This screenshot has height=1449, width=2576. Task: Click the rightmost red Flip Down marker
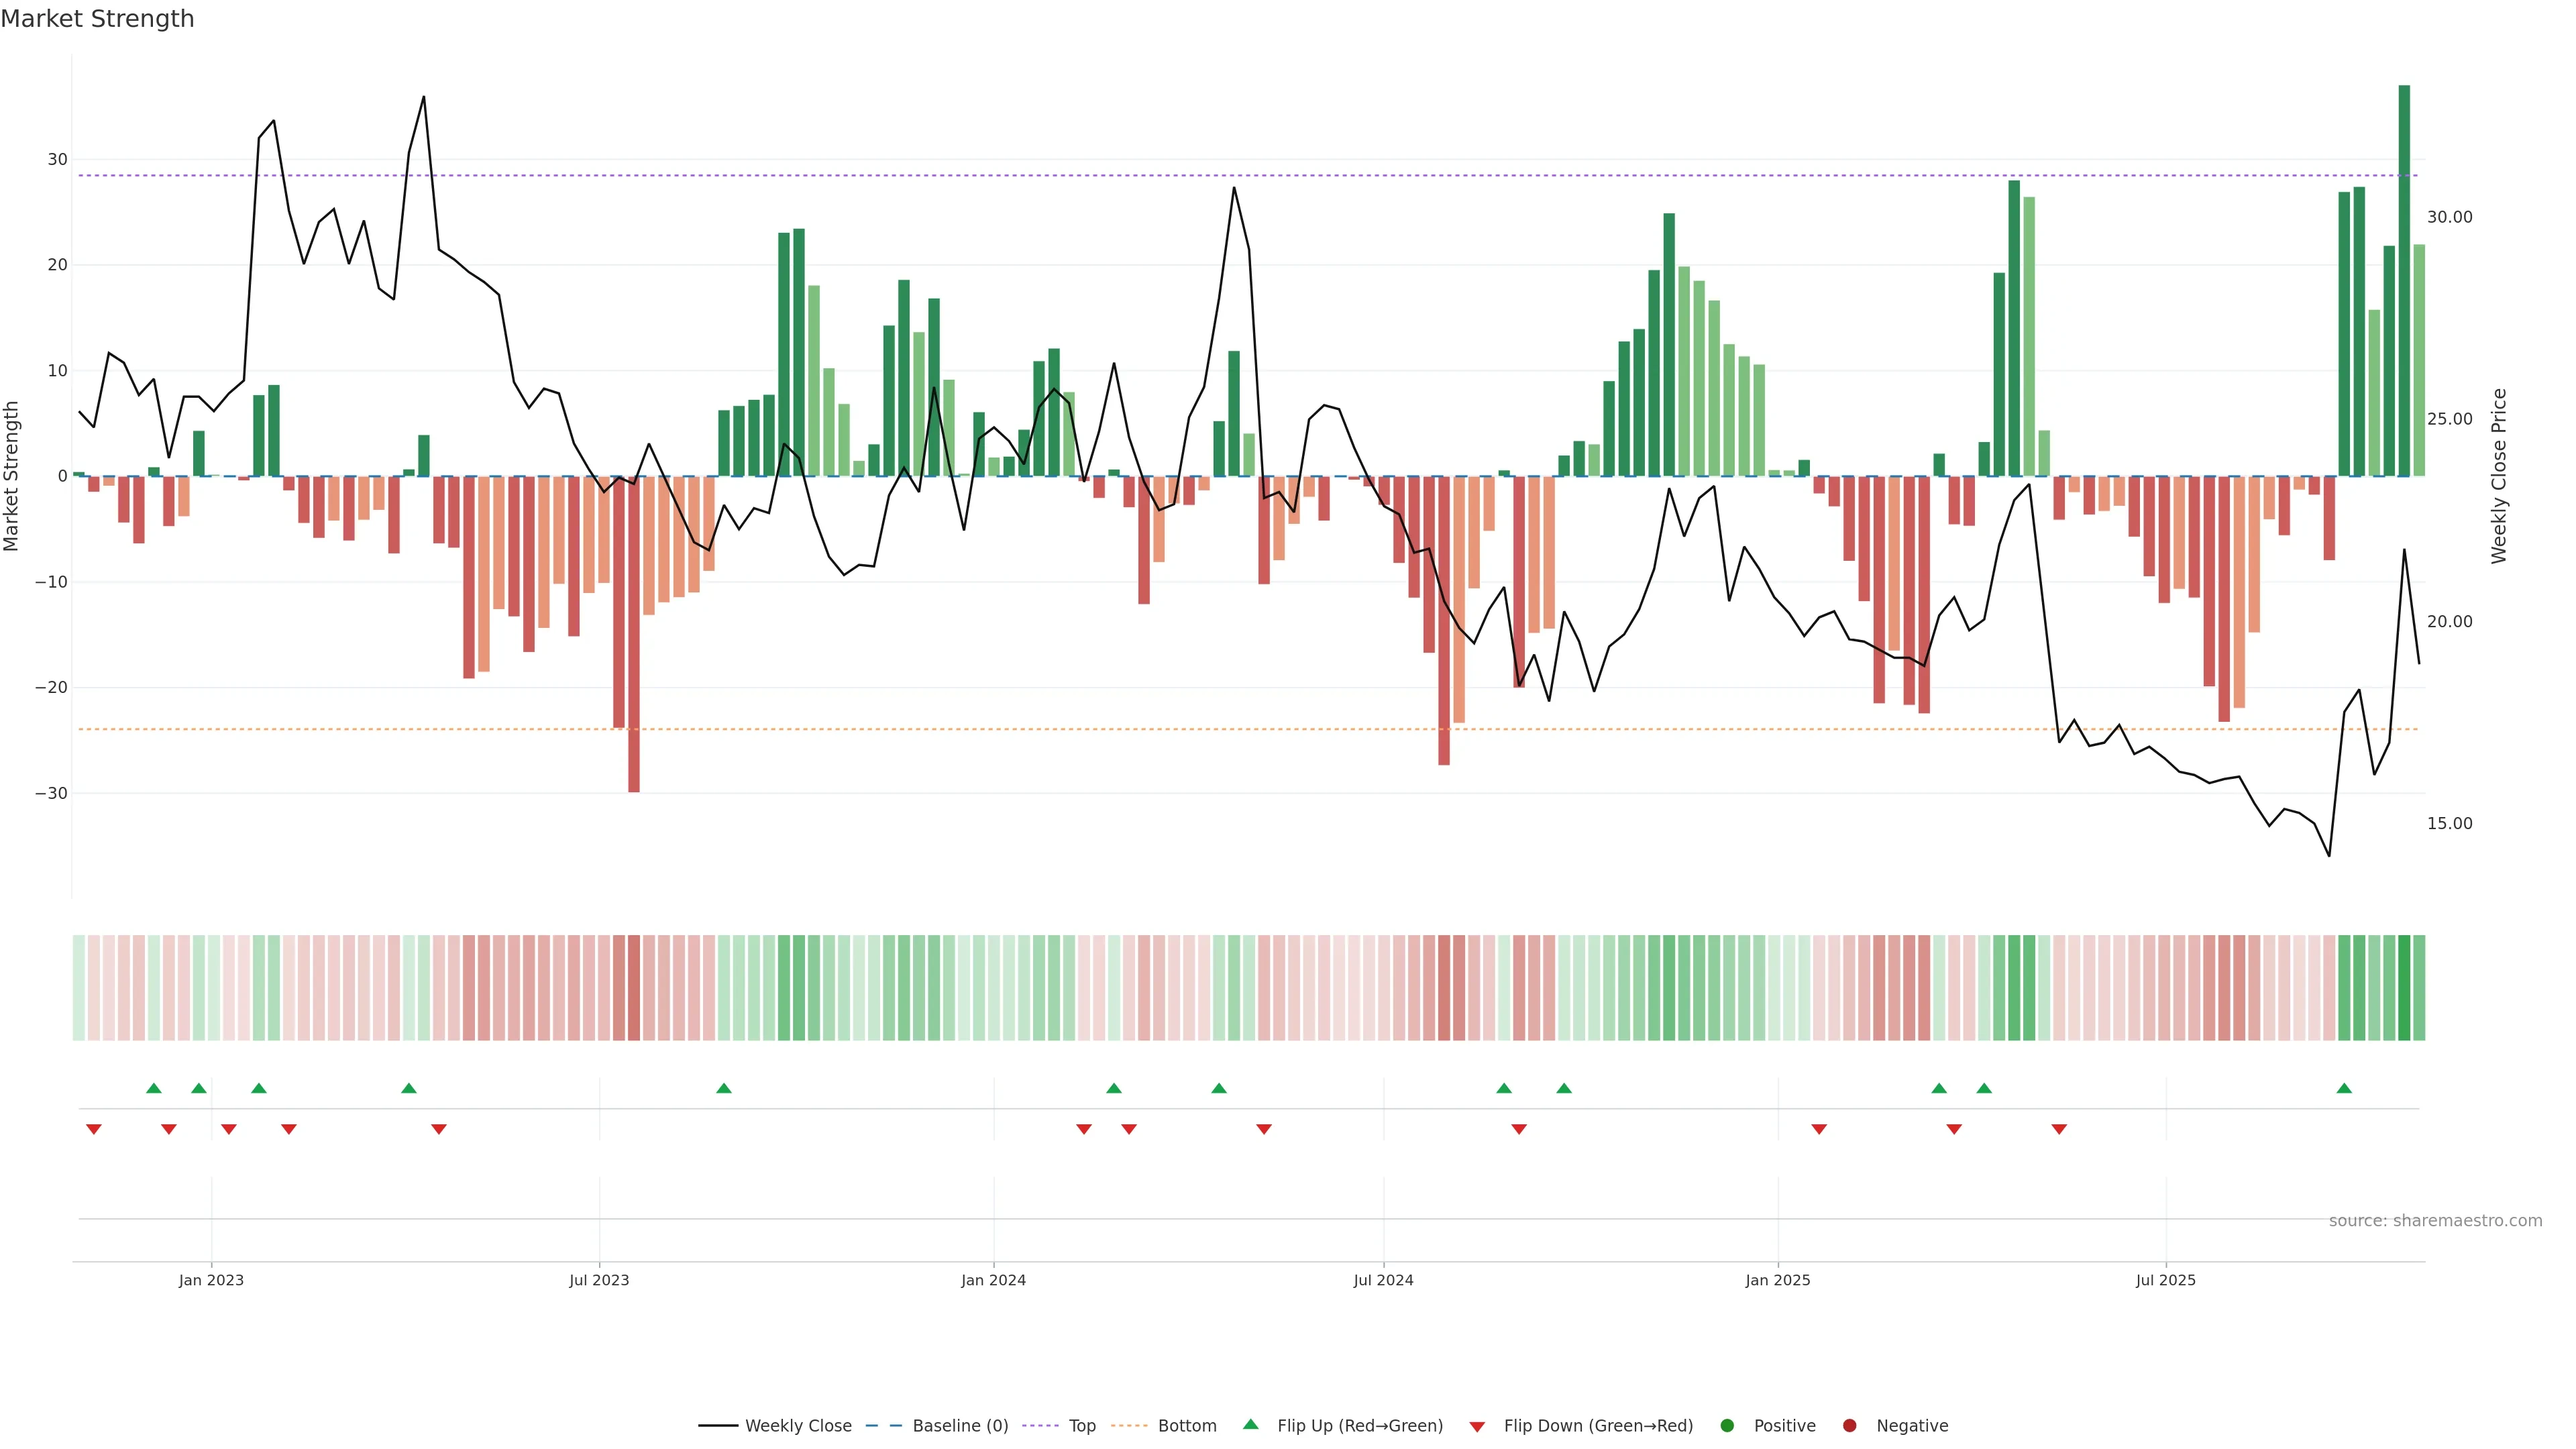pos(2059,1129)
